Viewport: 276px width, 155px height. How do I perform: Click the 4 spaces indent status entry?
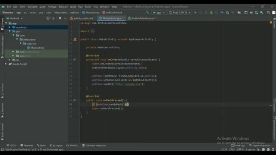click(250, 149)
